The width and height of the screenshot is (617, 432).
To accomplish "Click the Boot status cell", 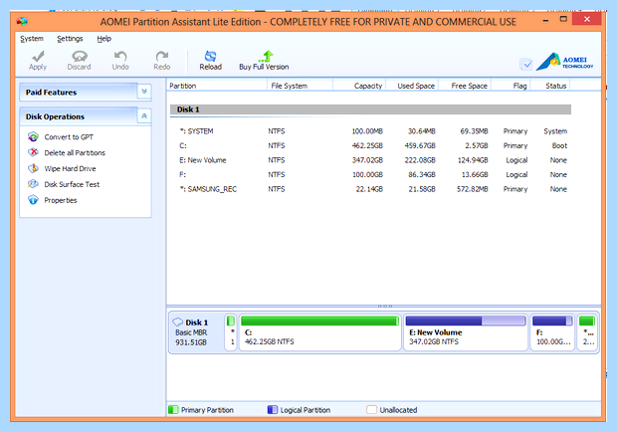I will (x=559, y=145).
